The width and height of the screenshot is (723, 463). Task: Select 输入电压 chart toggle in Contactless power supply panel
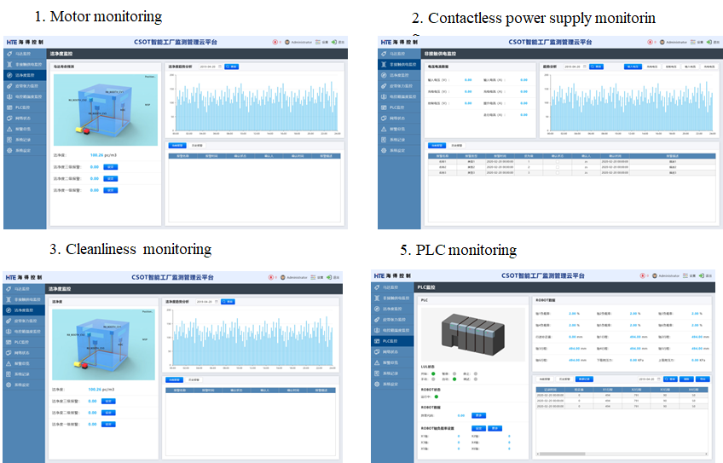(633, 66)
